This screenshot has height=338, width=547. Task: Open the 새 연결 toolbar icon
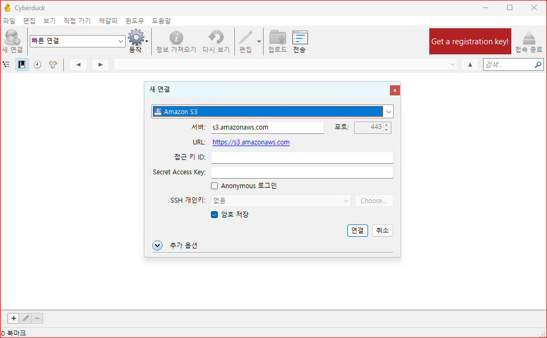[x=12, y=37]
